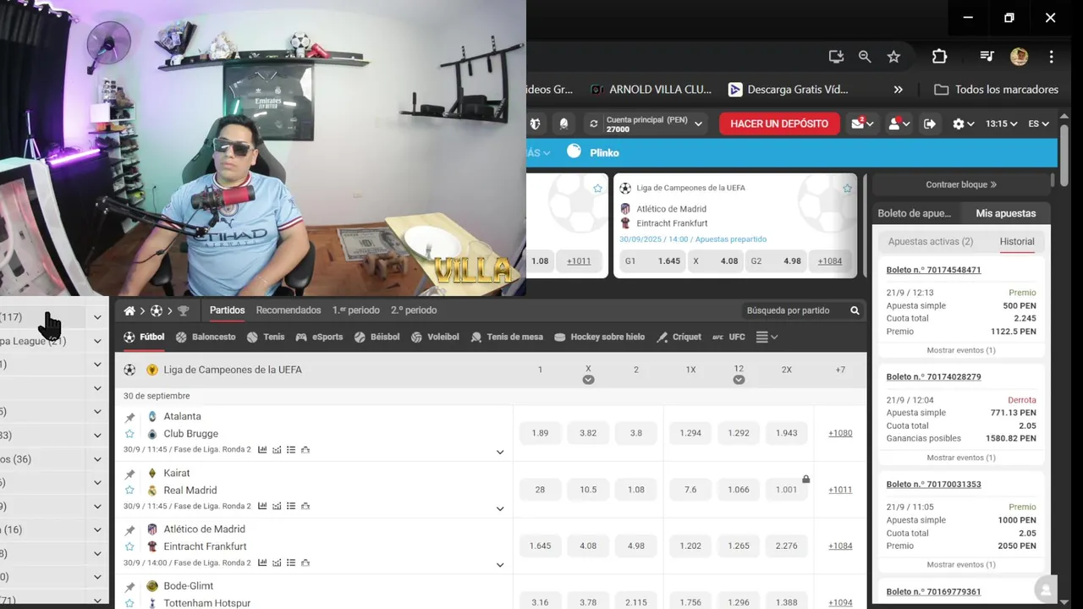
Task: Click the Plinko ball icon
Action: click(574, 151)
